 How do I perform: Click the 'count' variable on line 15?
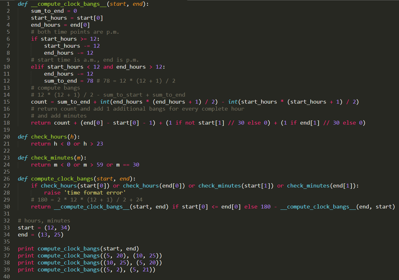(x=39, y=102)
